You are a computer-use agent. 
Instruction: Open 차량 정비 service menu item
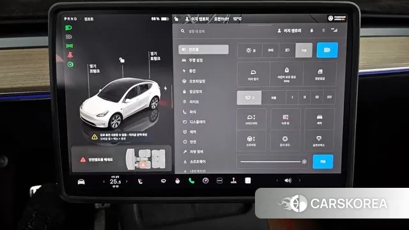point(193,151)
